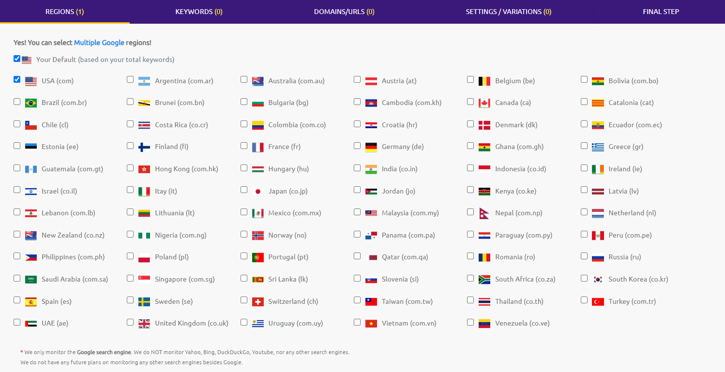Click the Switzerland flag icon
The image size is (725, 372).
pyautogui.click(x=258, y=302)
